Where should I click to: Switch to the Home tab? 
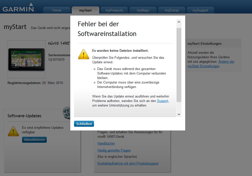(57, 10)
